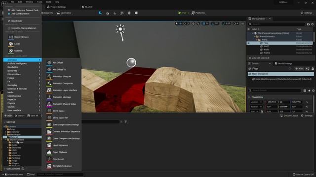Select the Project Settings tab

[56, 7]
